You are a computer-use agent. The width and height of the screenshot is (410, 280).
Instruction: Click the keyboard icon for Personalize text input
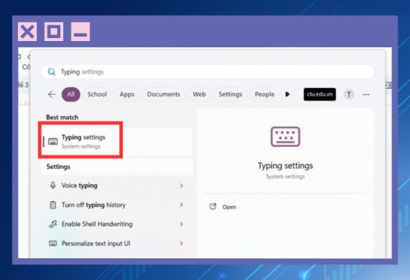[53, 243]
